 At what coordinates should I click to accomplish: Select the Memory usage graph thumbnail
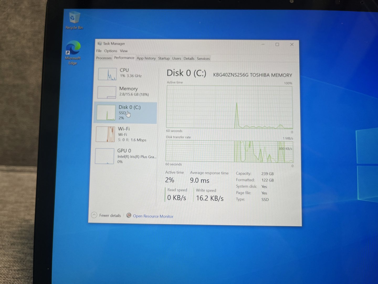pyautogui.click(x=107, y=93)
